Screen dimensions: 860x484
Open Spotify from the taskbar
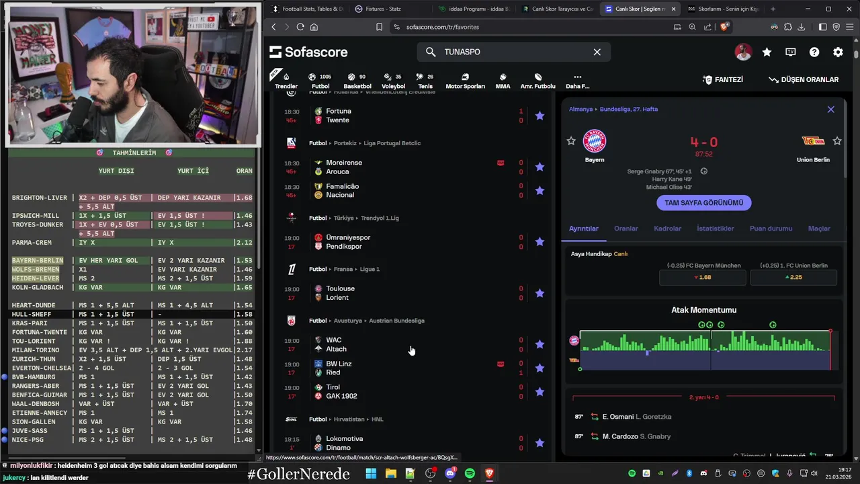(470, 473)
